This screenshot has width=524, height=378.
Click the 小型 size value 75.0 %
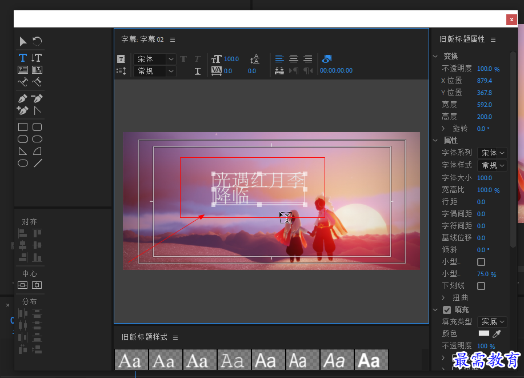pos(486,274)
